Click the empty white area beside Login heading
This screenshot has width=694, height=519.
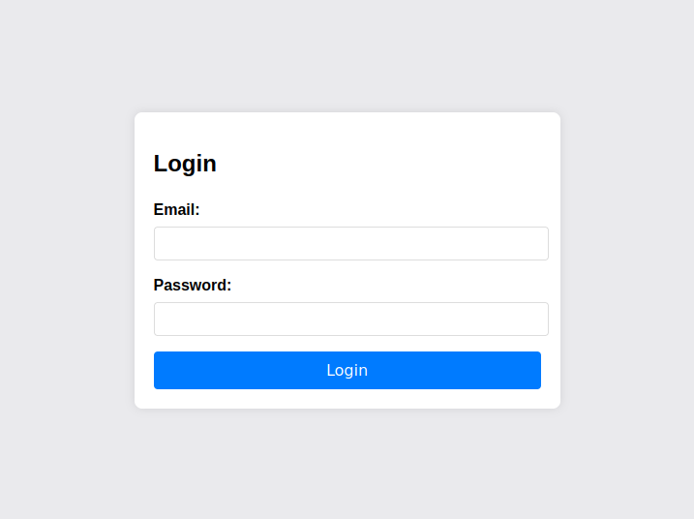click(407, 163)
